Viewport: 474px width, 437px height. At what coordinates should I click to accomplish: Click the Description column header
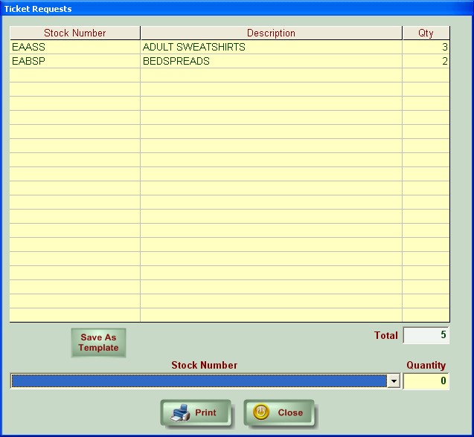coord(271,33)
